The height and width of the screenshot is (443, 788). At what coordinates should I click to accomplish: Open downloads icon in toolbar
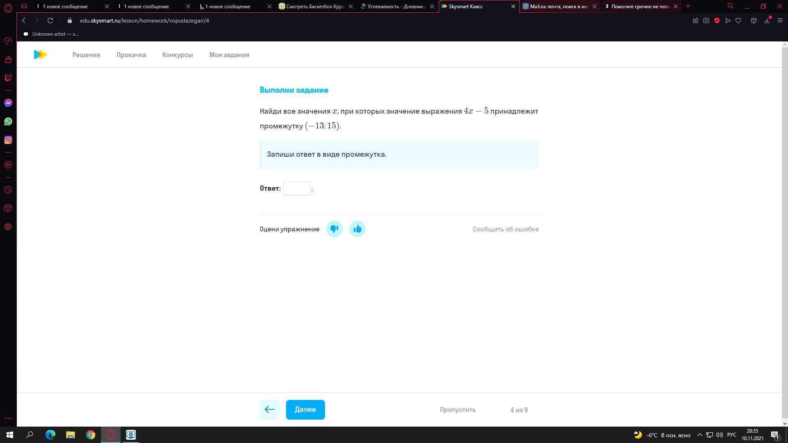click(766, 21)
